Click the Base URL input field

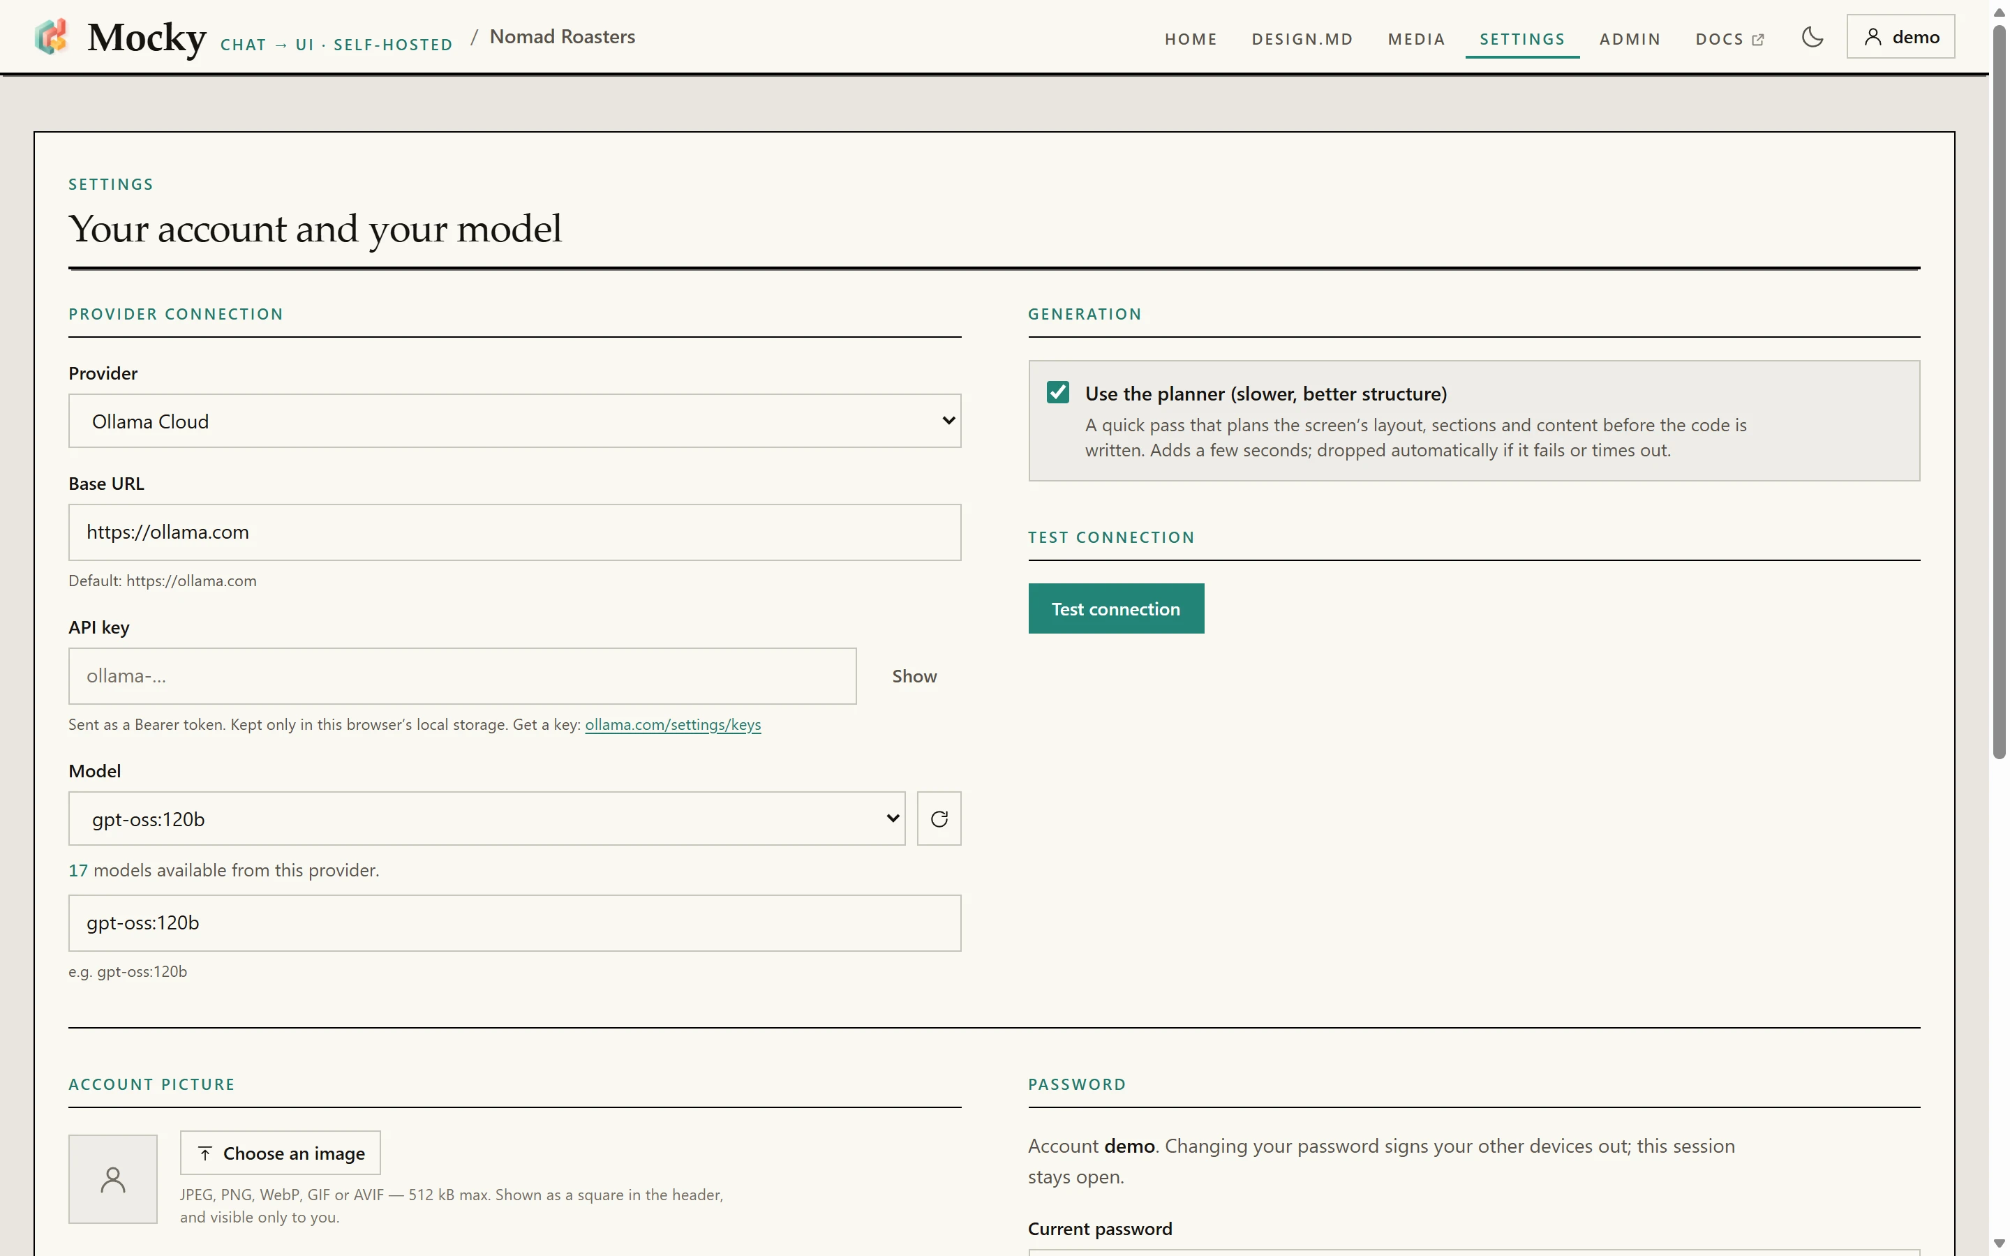pos(515,532)
